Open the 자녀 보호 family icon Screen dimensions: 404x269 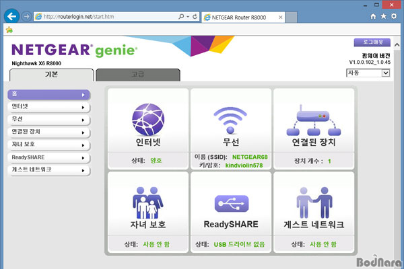point(148,203)
